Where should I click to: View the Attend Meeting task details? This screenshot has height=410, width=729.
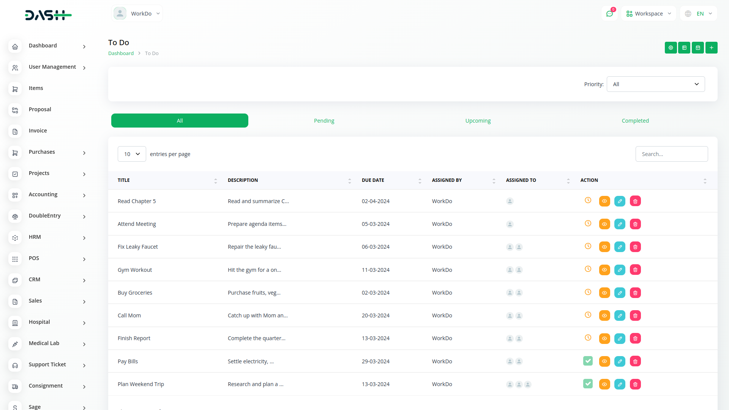pos(604,224)
